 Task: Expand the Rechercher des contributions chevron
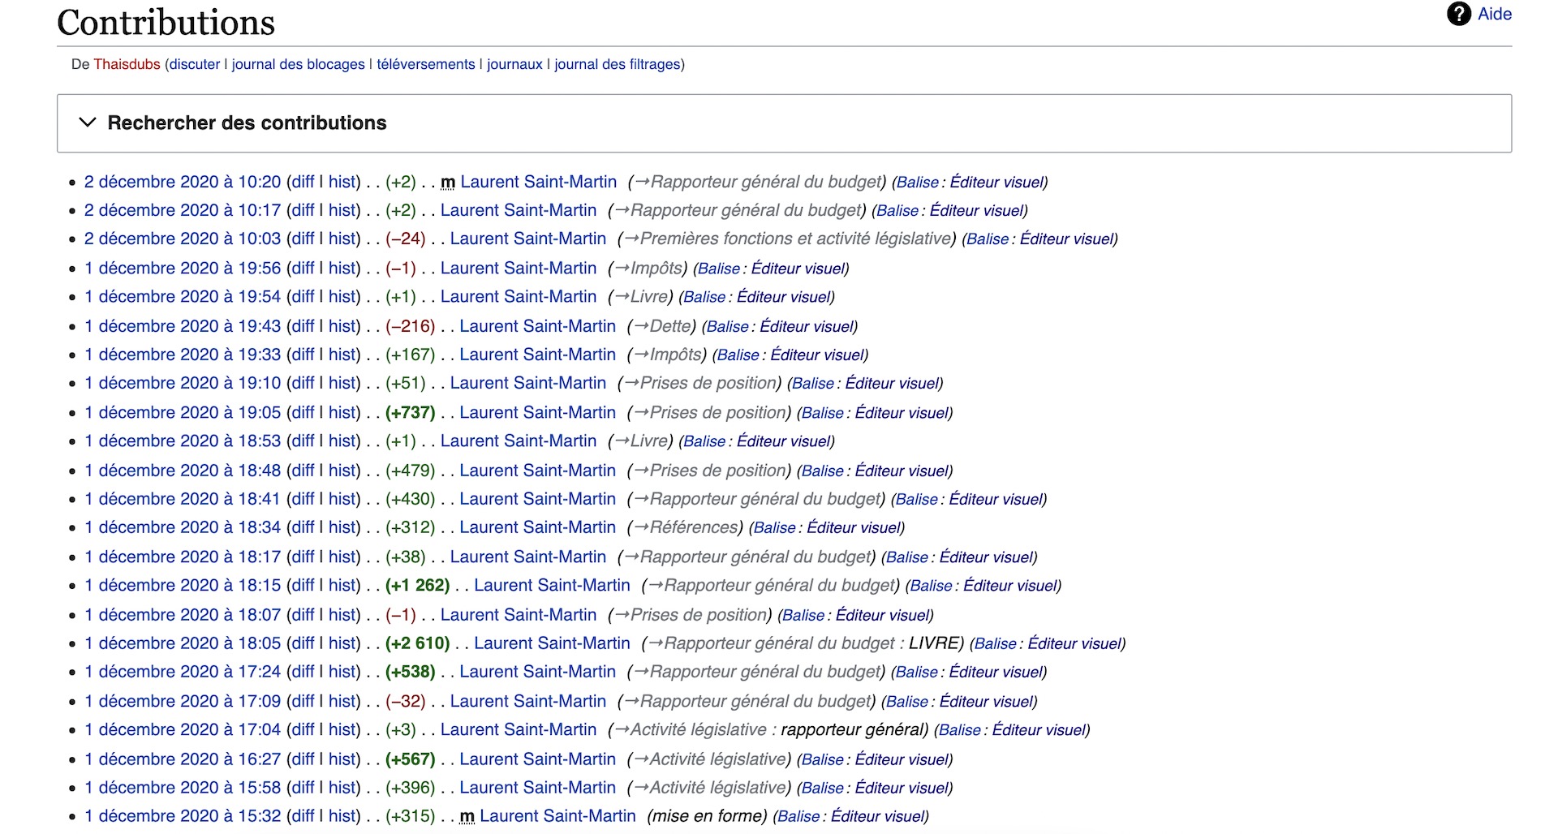[87, 123]
